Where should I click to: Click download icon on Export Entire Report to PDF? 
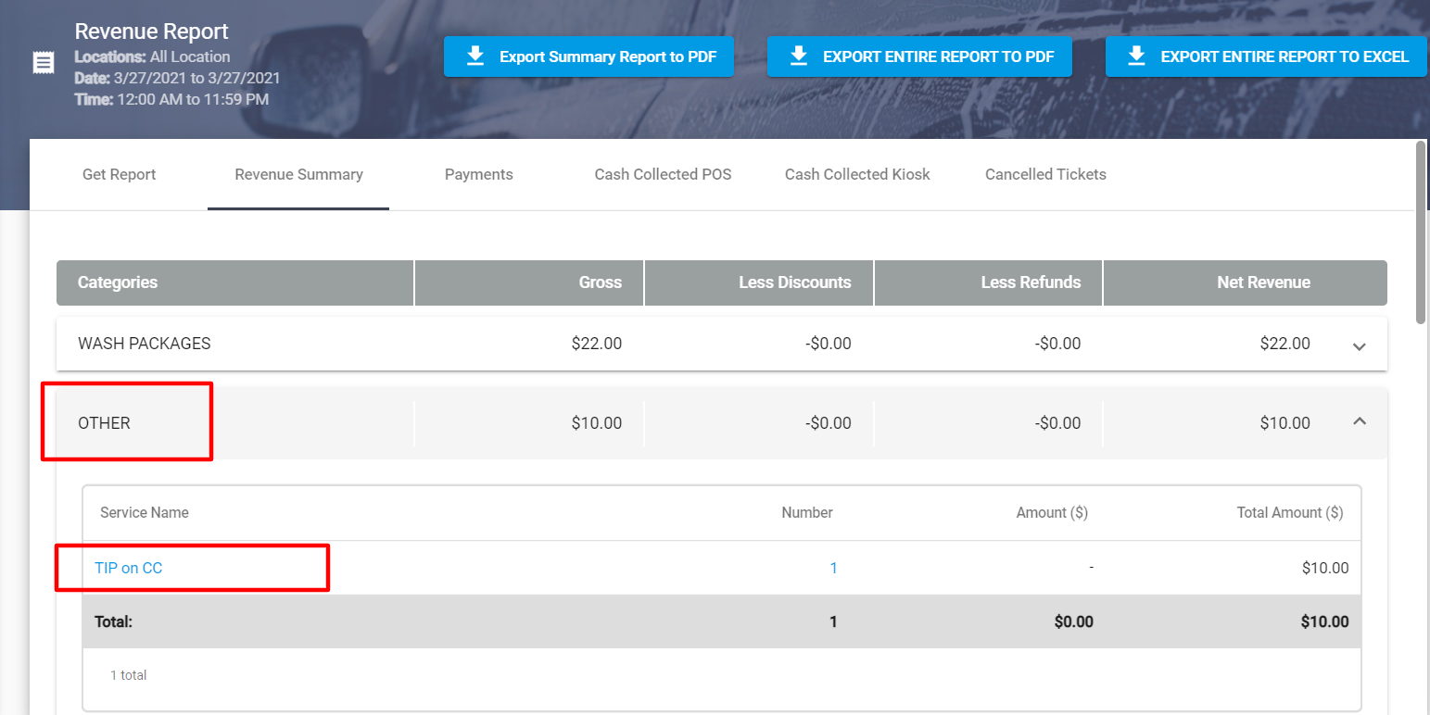(x=799, y=56)
